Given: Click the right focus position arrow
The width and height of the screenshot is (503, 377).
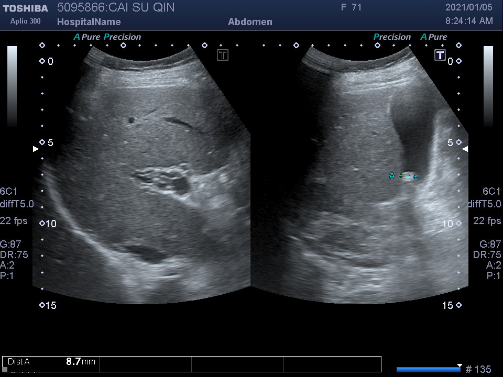Looking at the screenshot, I should (x=465, y=149).
